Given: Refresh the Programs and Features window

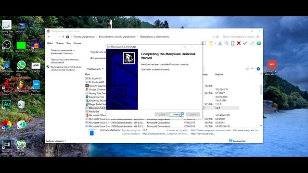Looking at the screenshot, I should [x=218, y=37].
